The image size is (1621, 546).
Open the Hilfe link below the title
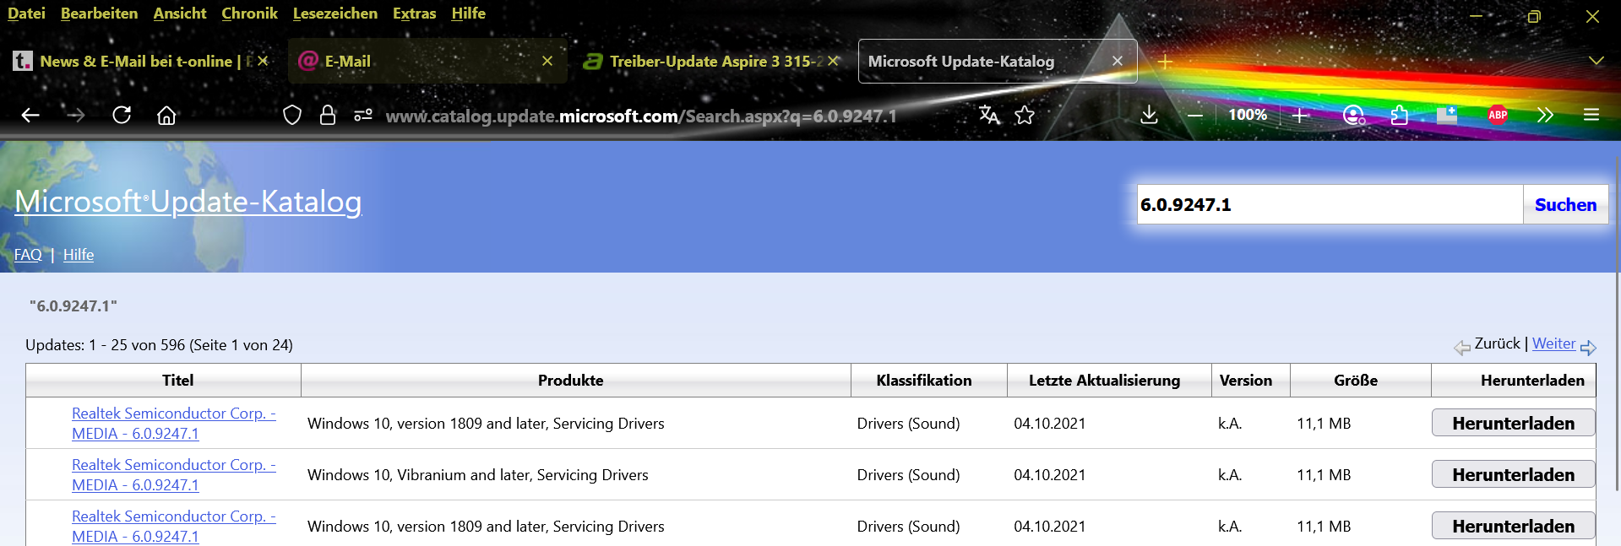coord(79,255)
